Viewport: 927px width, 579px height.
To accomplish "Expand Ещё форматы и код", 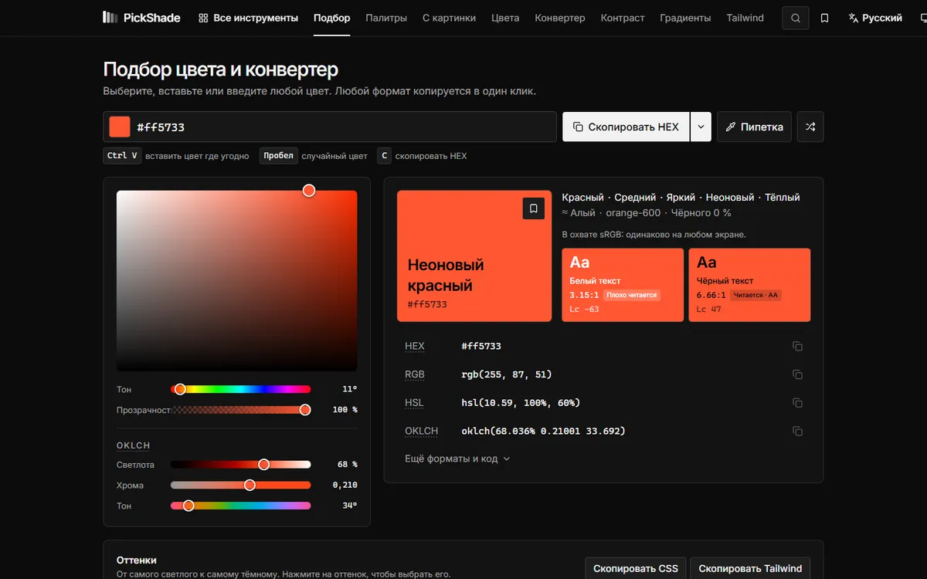I will 457,459.
